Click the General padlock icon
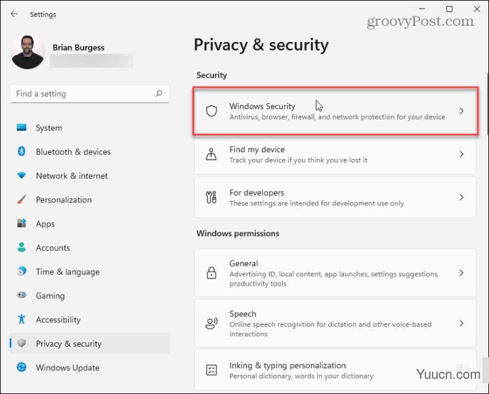 point(211,273)
